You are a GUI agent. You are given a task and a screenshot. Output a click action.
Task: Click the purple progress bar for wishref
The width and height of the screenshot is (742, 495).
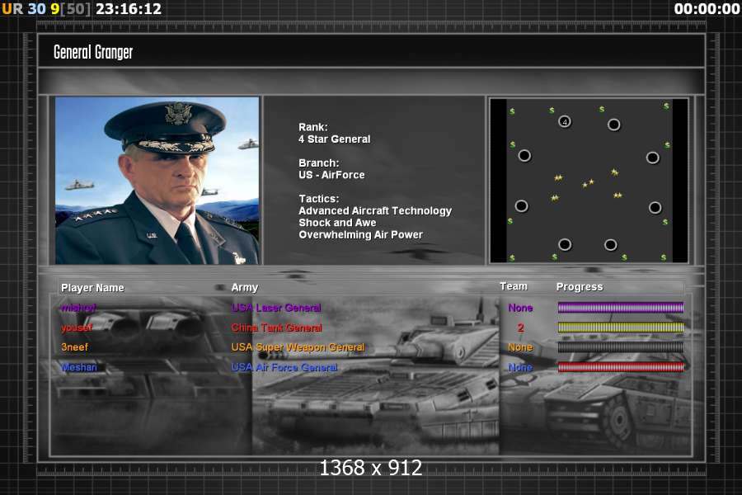point(620,308)
